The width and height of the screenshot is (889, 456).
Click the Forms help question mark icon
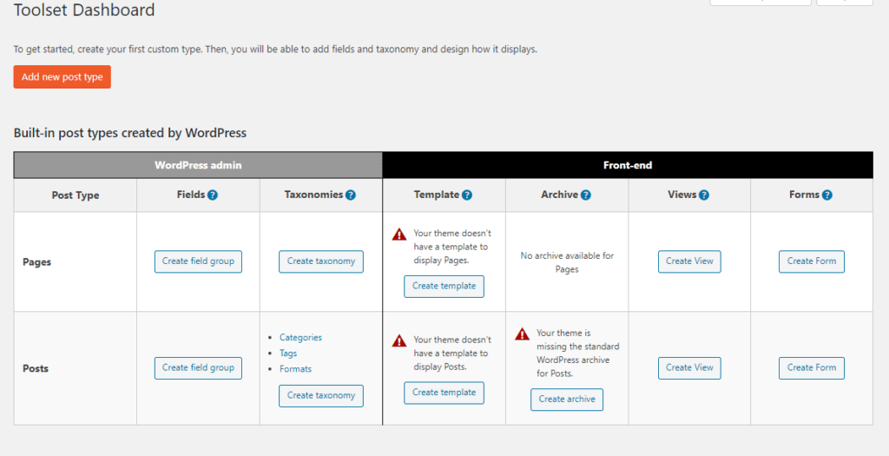pos(827,195)
